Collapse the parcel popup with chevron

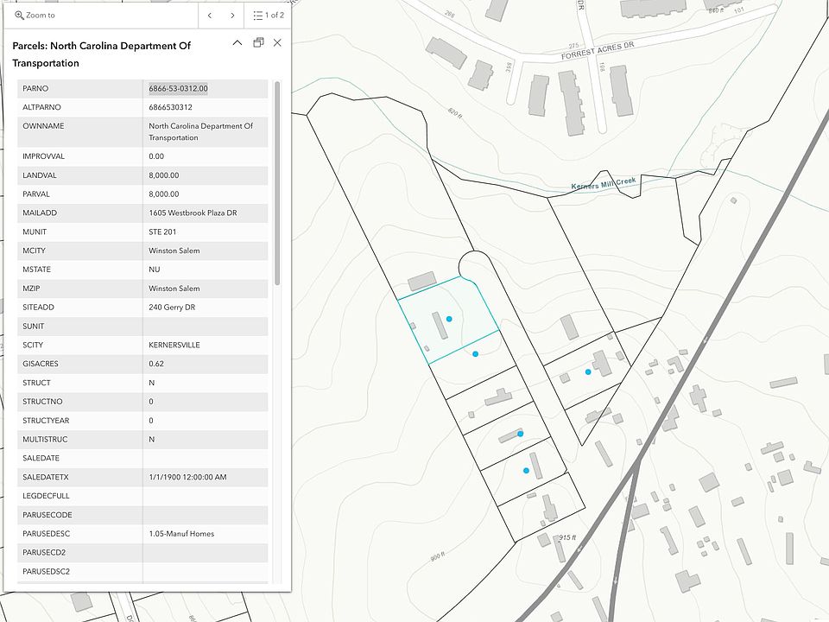click(x=237, y=43)
